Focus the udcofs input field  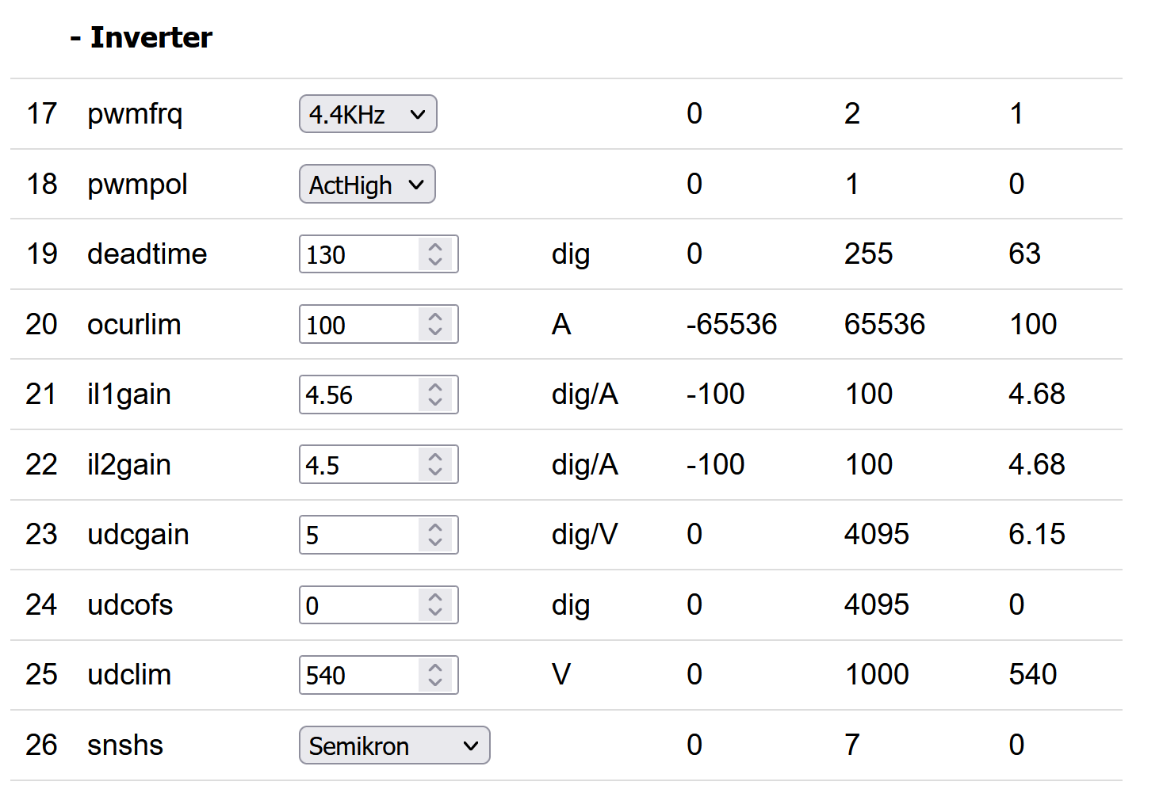358,605
